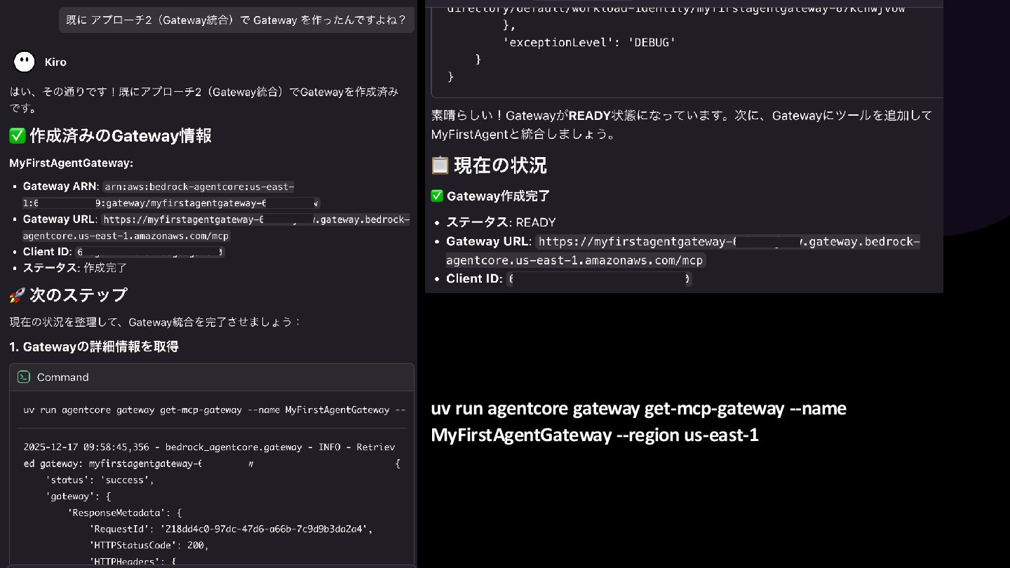This screenshot has width=1010, height=568.
Task: Click the terminal icon beside Command
Action: point(24,377)
